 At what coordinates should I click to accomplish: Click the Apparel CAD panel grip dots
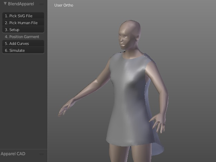(x=42, y=154)
